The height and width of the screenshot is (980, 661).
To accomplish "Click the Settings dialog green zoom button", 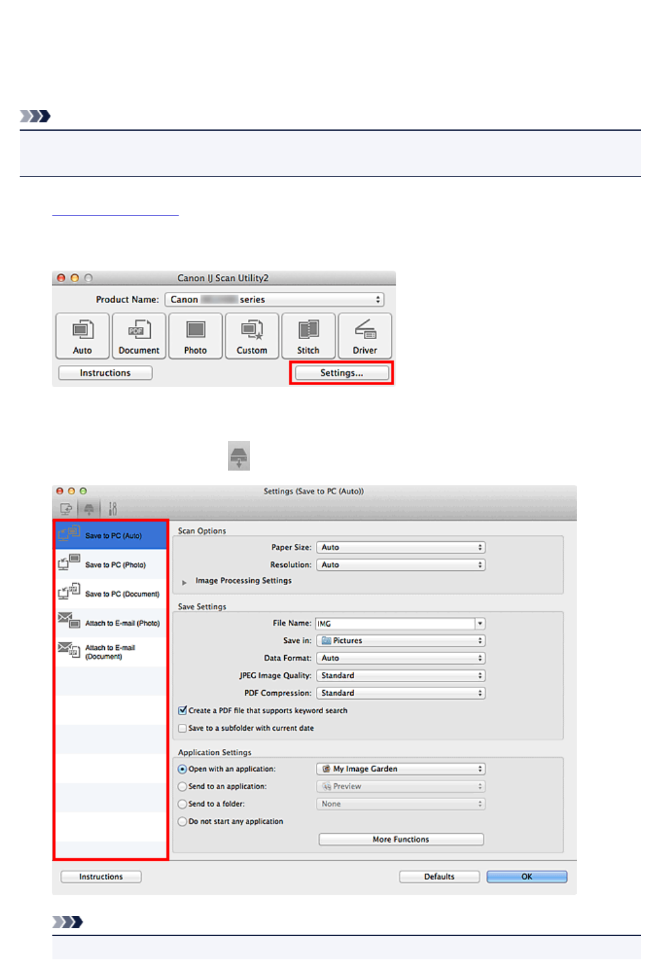I will (x=83, y=491).
